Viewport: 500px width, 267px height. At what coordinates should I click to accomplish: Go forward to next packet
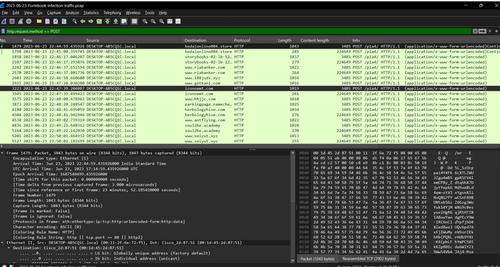[91, 22]
